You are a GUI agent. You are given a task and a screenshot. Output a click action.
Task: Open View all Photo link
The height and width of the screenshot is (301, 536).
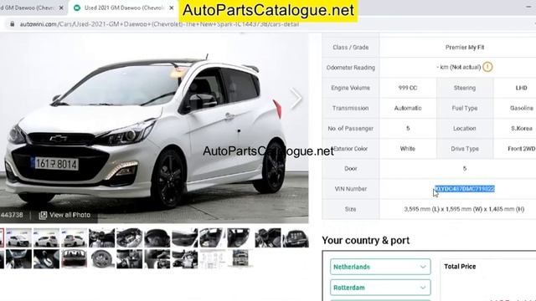(70, 215)
